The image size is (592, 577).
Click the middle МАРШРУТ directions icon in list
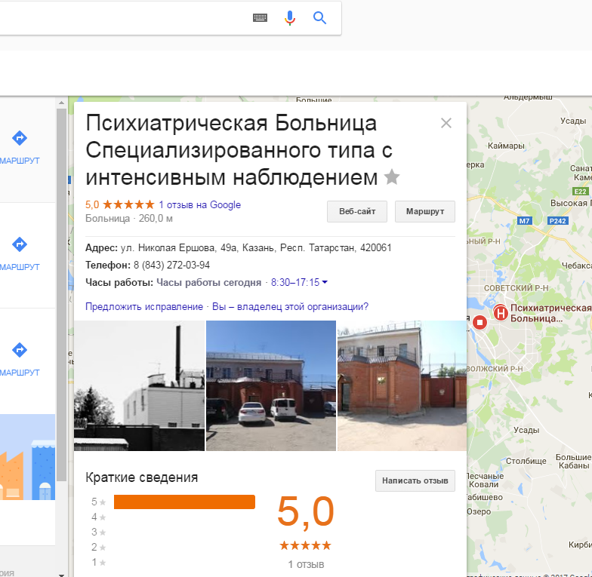[20, 244]
